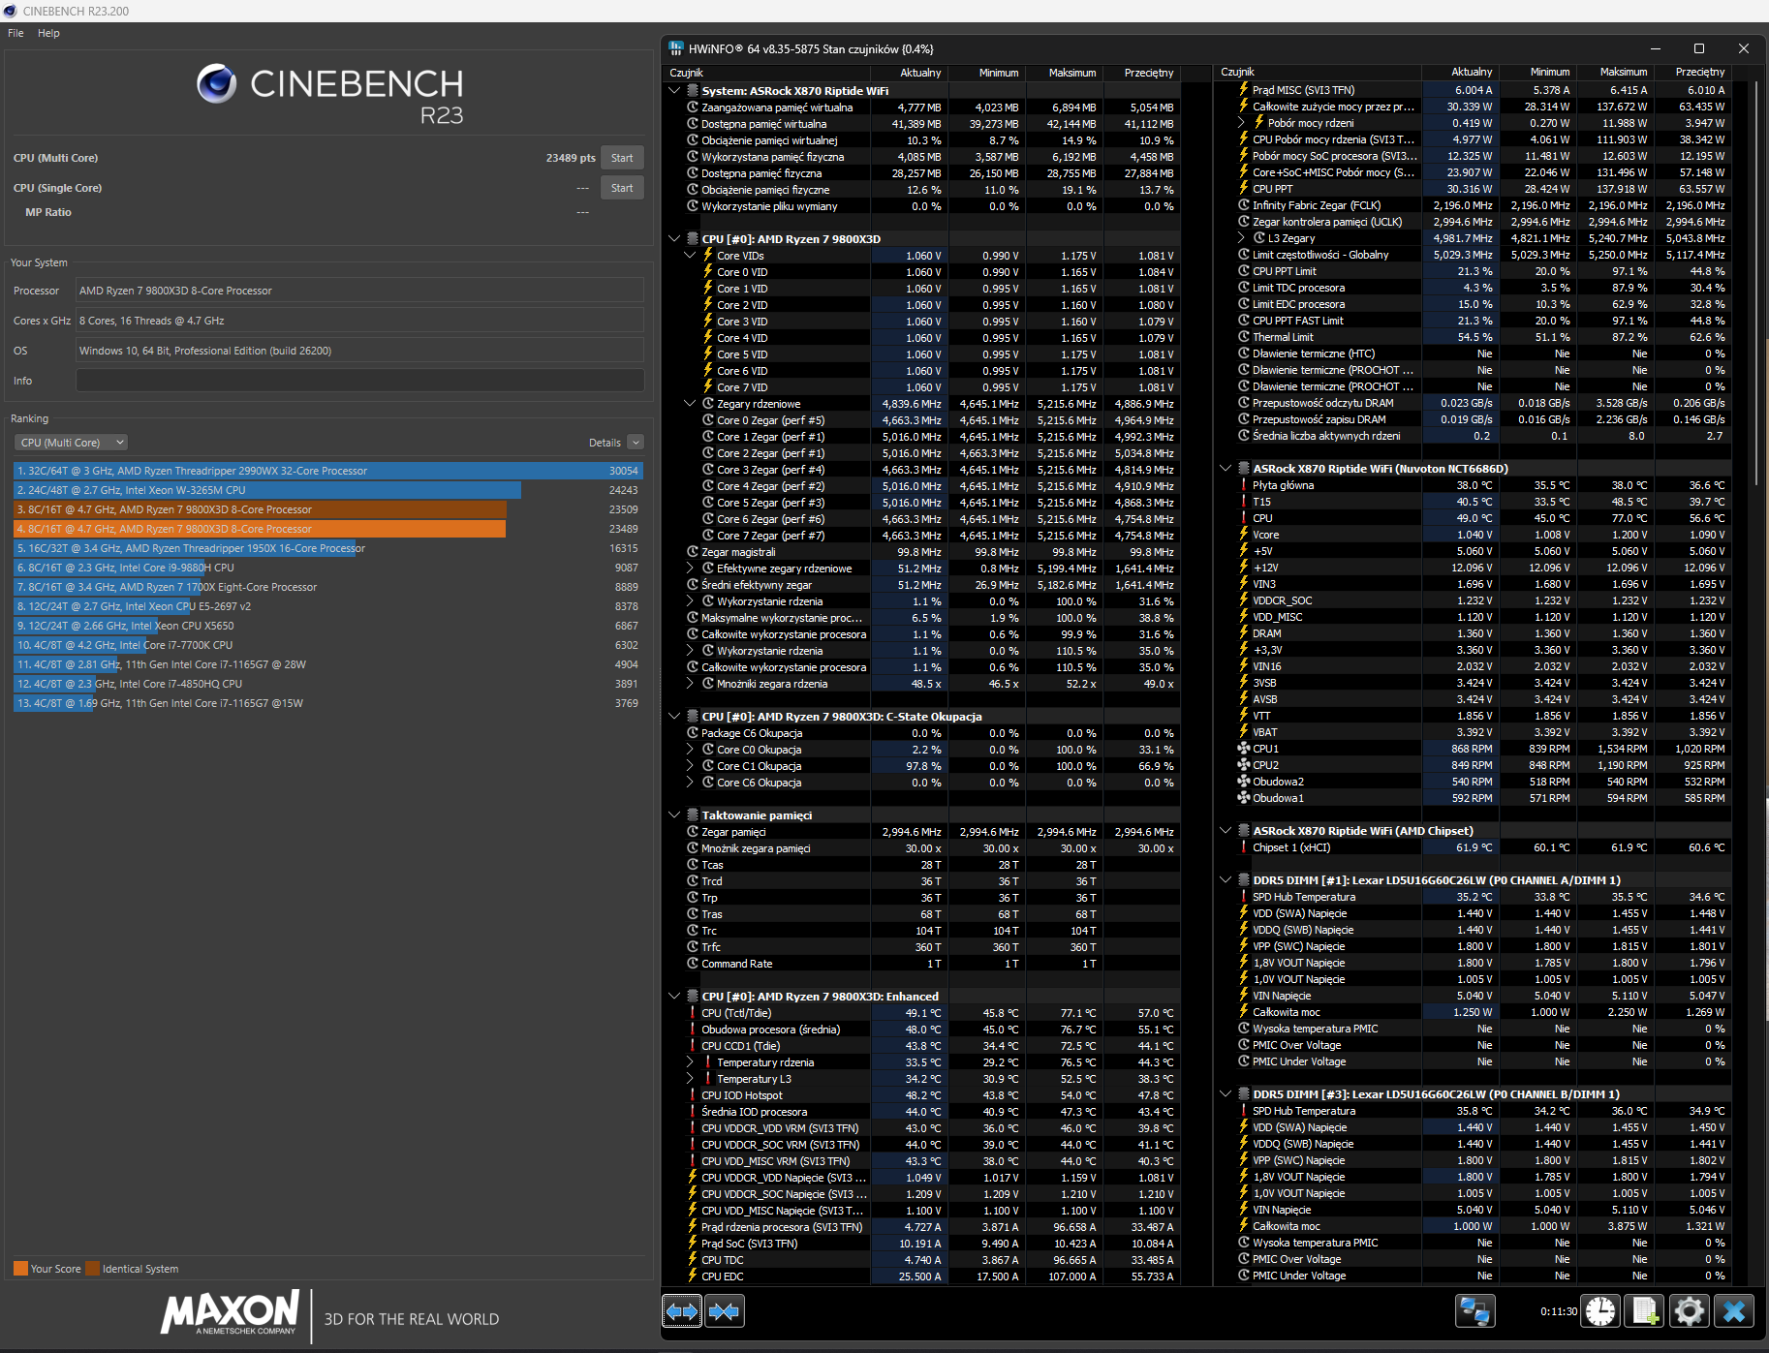The height and width of the screenshot is (1353, 1769).
Task: Start logging with the log file icon
Action: 1645,1311
